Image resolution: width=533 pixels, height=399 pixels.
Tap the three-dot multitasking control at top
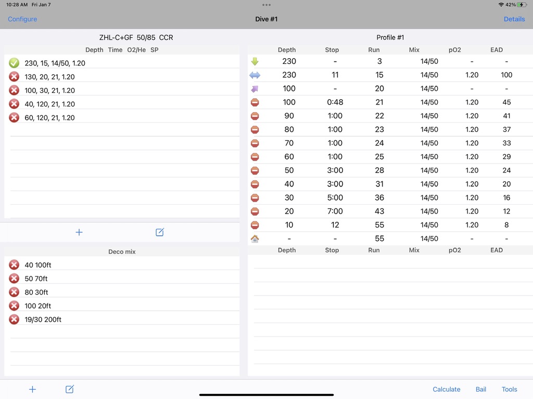click(266, 5)
